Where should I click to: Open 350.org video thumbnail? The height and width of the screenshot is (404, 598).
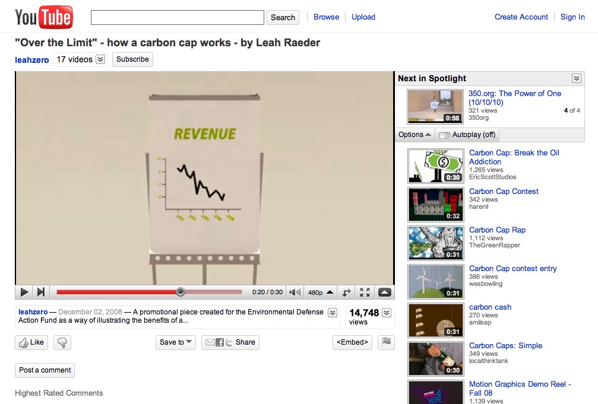pos(435,107)
